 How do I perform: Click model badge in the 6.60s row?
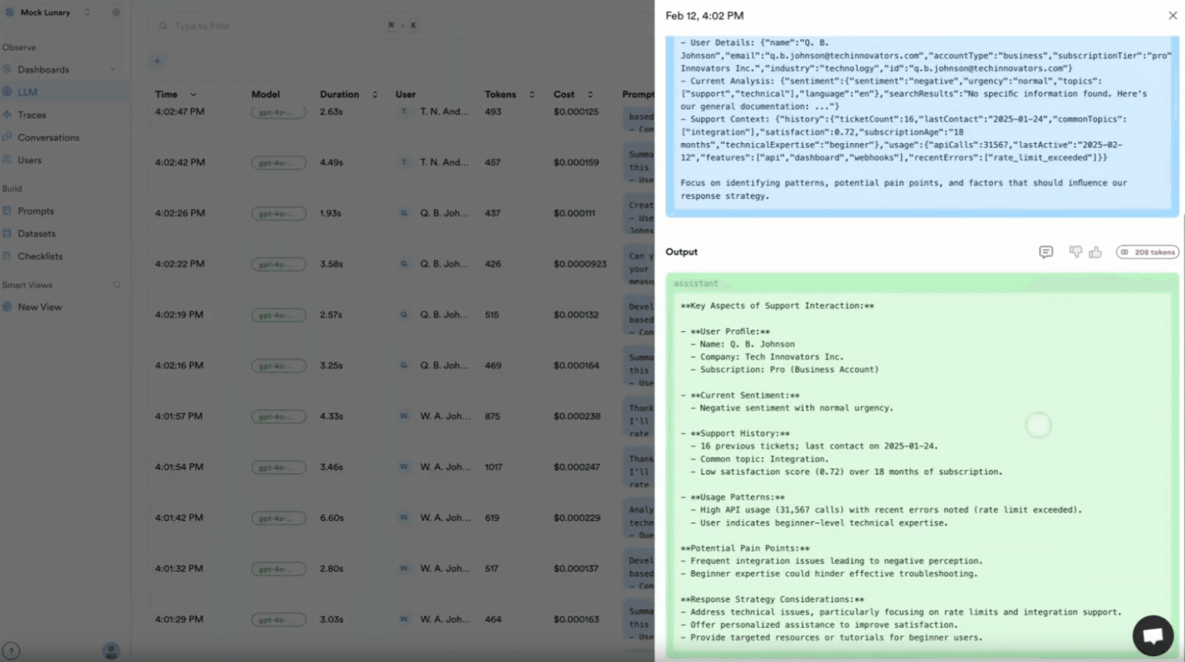tap(279, 518)
